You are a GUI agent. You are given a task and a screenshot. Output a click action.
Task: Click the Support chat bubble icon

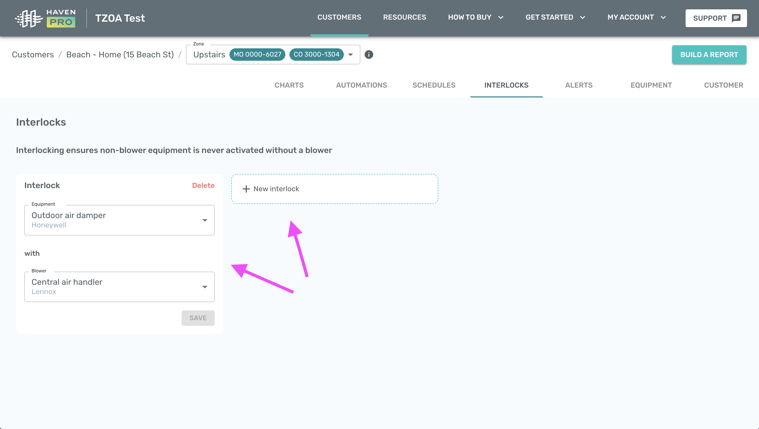(736, 18)
